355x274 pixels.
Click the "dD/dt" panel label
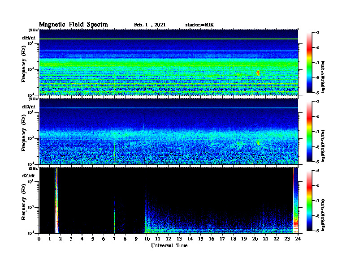29,107
